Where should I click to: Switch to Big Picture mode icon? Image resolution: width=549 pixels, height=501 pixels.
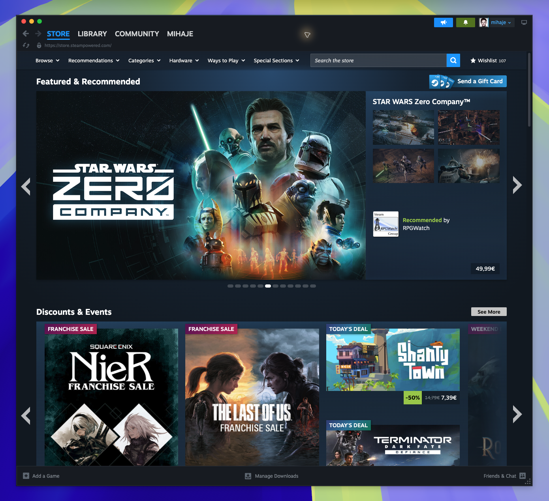524,22
